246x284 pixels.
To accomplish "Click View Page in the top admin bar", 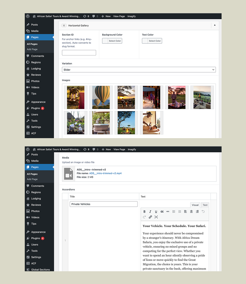I will click(x=119, y=16).
